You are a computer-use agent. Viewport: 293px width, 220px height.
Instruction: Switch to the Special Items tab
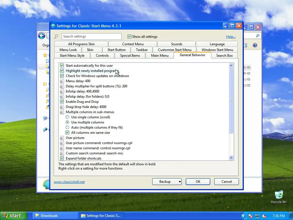(130, 56)
